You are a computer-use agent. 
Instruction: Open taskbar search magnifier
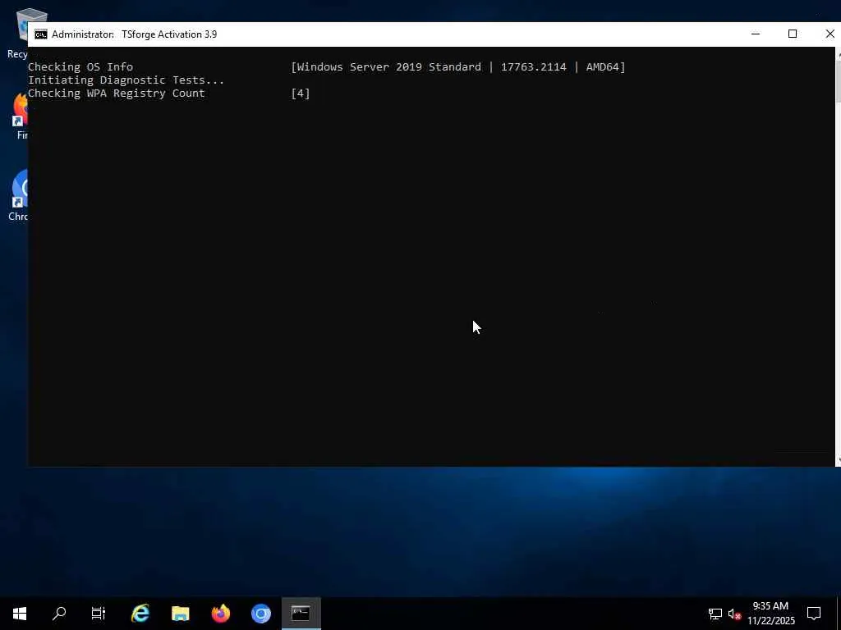click(59, 614)
